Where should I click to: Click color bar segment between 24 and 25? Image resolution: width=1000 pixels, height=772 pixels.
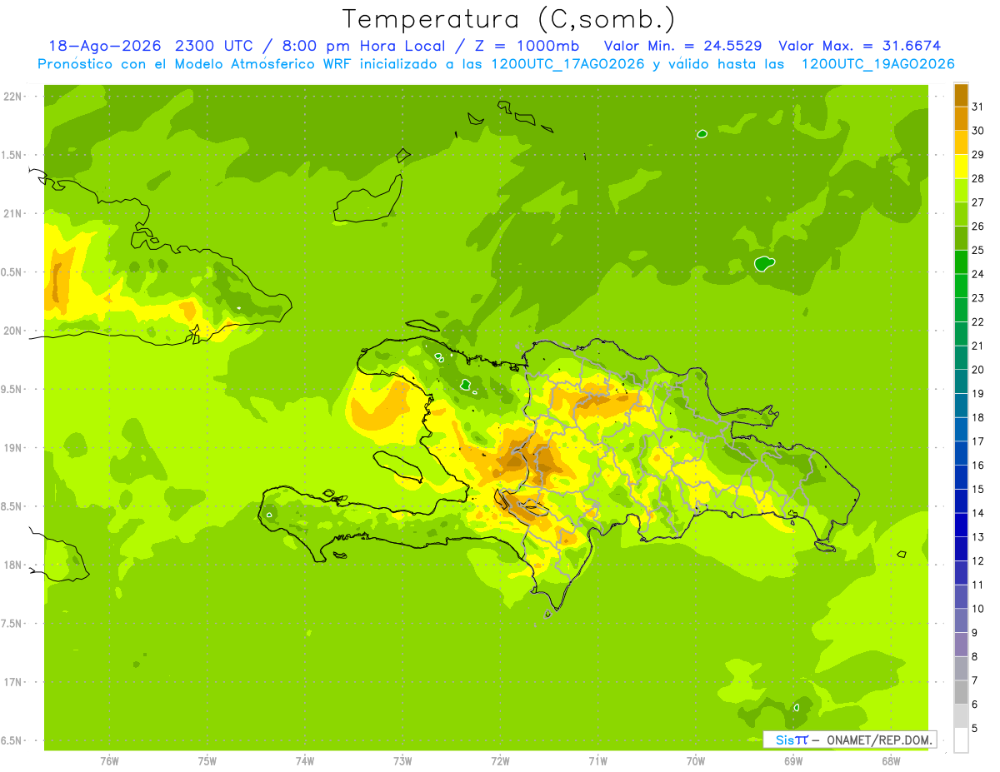pyautogui.click(x=961, y=261)
